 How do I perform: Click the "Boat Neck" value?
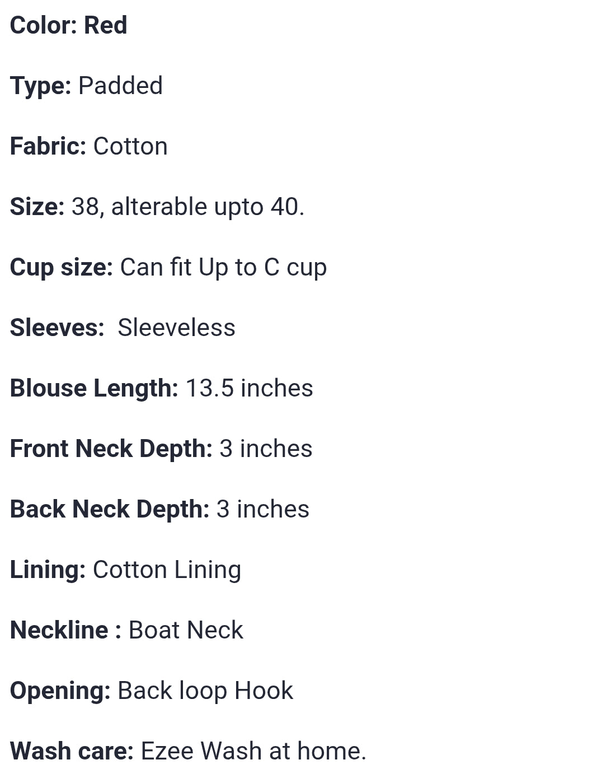186,630
